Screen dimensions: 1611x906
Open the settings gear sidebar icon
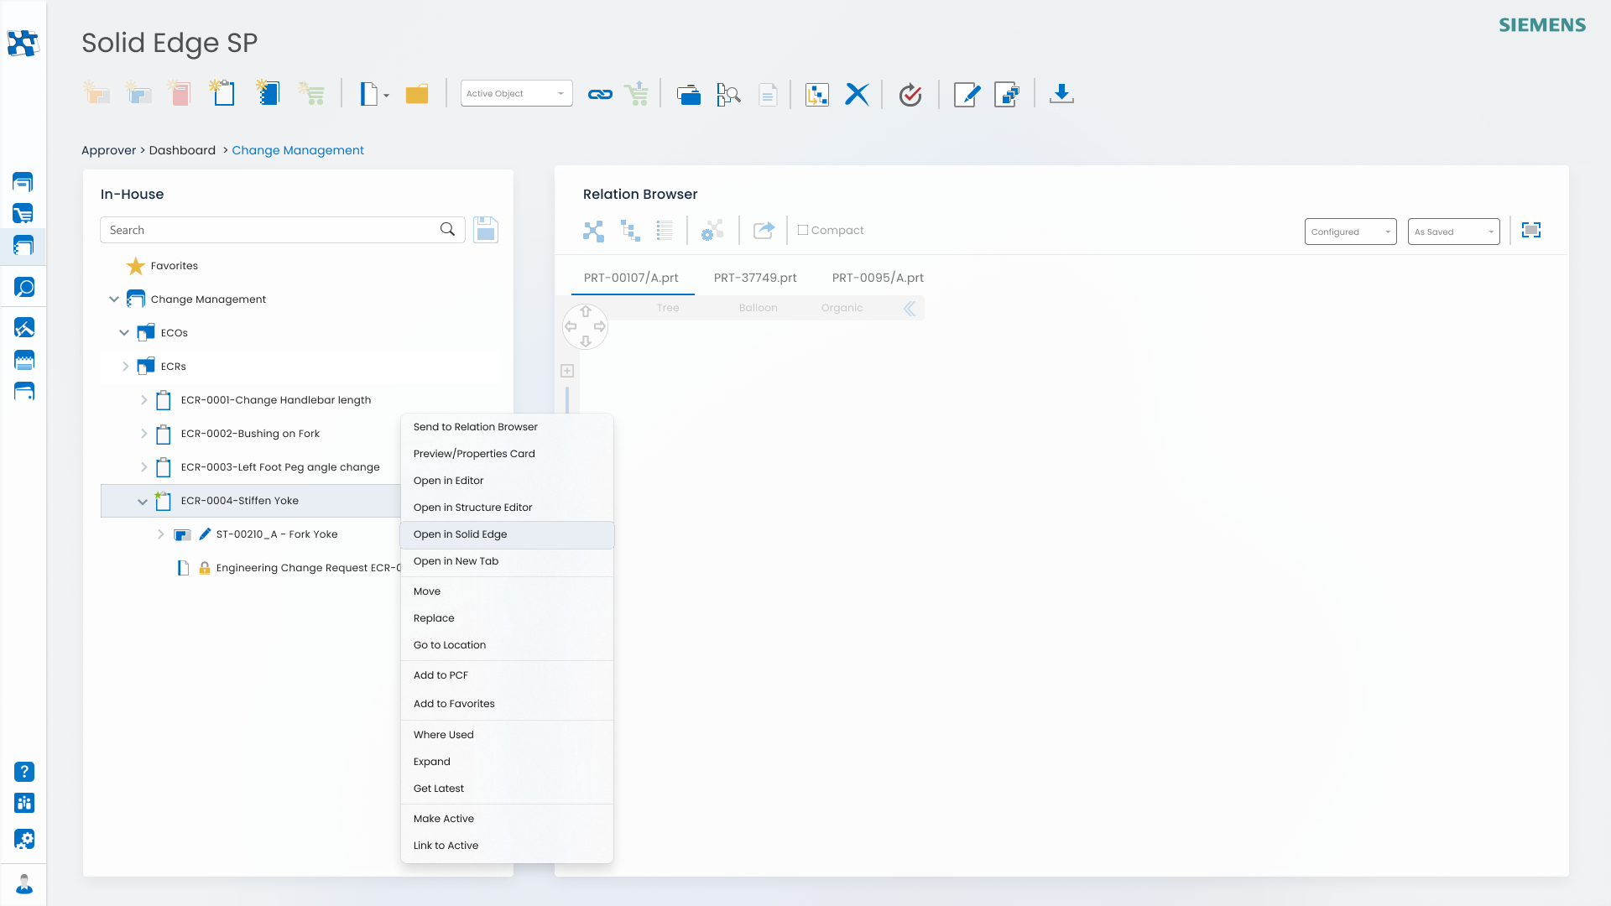coord(24,839)
